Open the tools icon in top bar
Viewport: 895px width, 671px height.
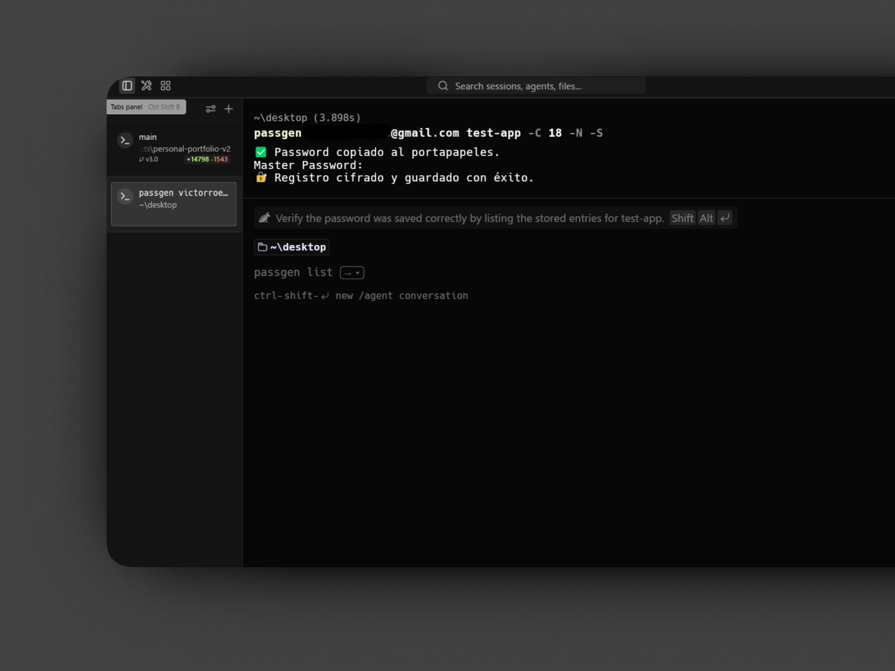click(146, 86)
